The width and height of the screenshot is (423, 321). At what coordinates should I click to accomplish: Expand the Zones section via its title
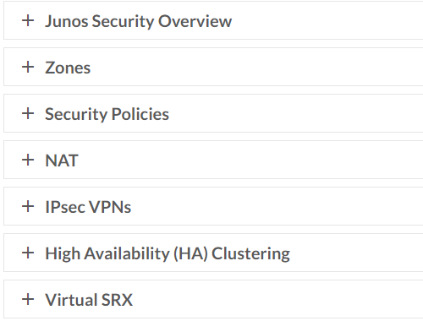tap(68, 68)
